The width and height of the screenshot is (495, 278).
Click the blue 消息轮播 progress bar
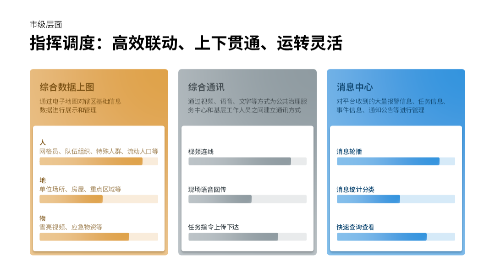(396, 161)
